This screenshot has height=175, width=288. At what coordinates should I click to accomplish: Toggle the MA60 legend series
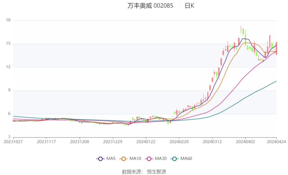click(x=181, y=158)
